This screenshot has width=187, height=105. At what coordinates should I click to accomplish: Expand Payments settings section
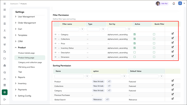pos(16,89)
